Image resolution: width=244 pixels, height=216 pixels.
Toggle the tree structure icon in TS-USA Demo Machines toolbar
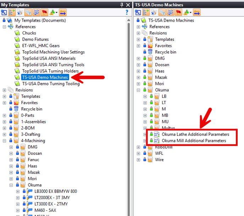(145, 12)
